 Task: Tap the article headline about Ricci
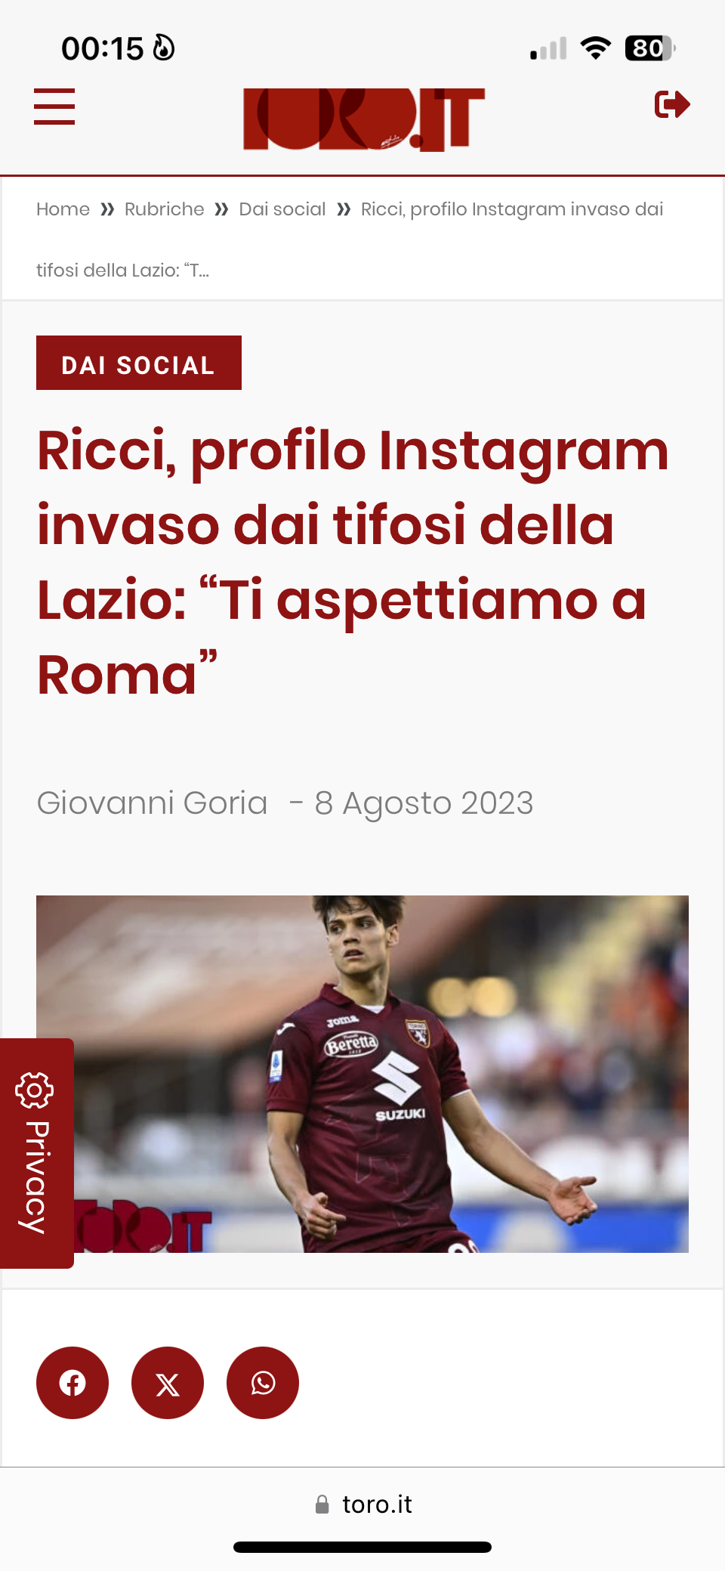[x=353, y=561]
